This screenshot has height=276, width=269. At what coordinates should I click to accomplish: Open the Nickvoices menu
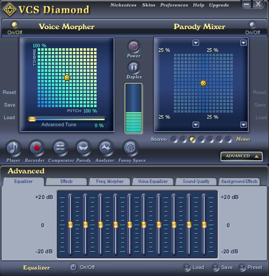click(x=123, y=5)
